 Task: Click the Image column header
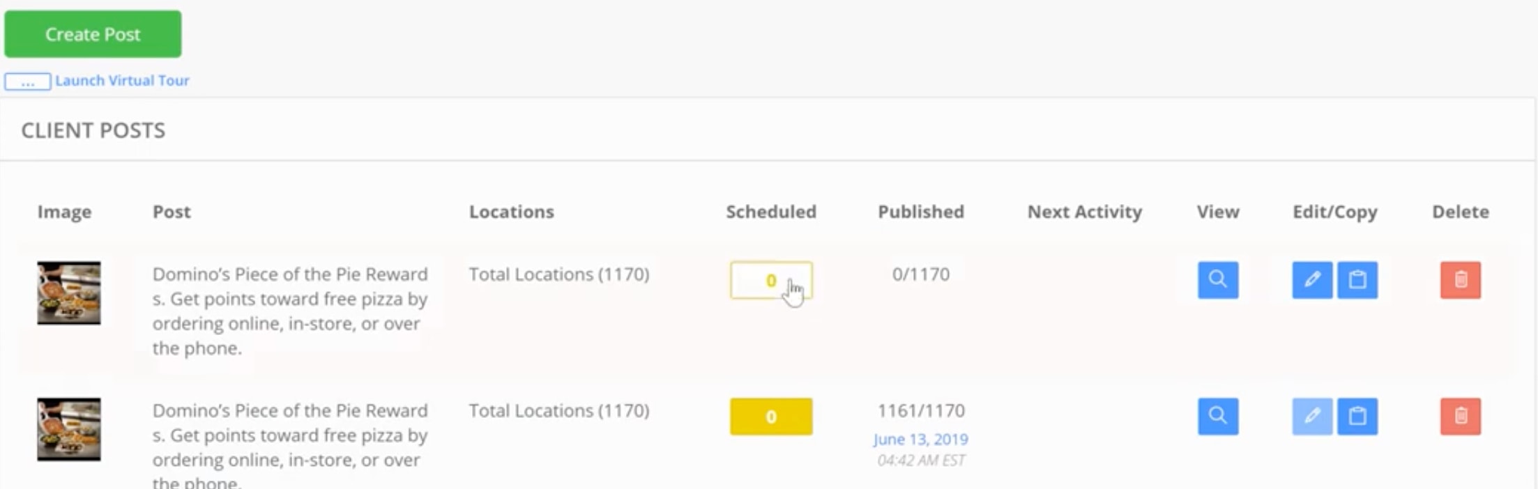[x=64, y=212]
